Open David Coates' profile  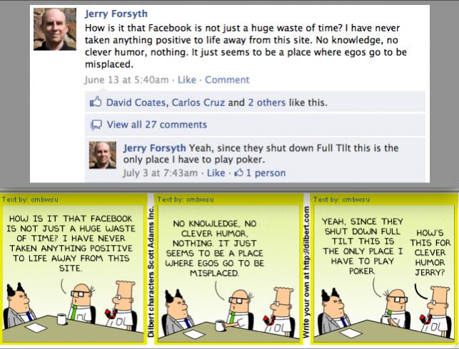pyautogui.click(x=136, y=103)
